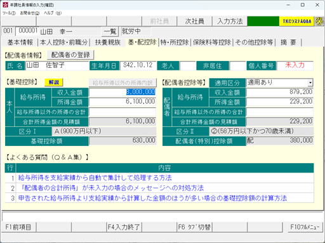This screenshot has width=325, height=243.
Task: Click 配偶者 合計所得金額の見積額 value 229,200
Action: pos(280,121)
